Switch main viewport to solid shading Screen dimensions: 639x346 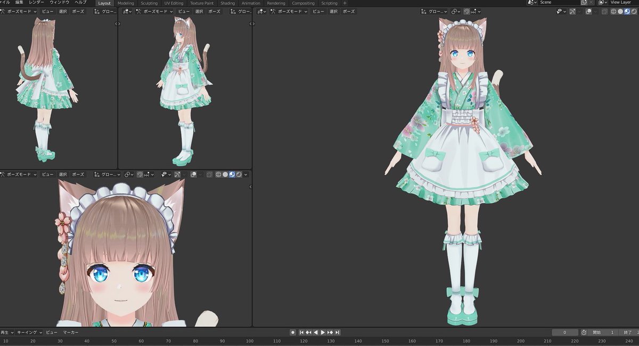pyautogui.click(x=620, y=11)
